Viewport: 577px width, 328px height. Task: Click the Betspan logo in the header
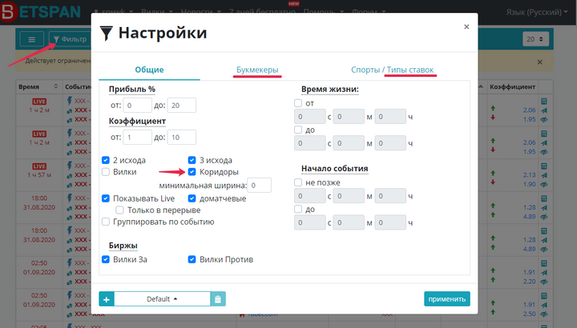click(x=41, y=11)
